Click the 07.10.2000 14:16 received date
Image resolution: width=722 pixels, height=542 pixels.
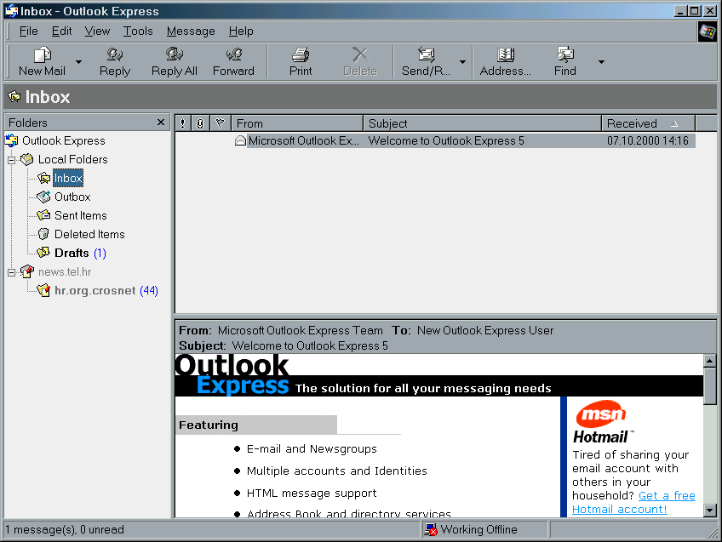pyautogui.click(x=647, y=140)
